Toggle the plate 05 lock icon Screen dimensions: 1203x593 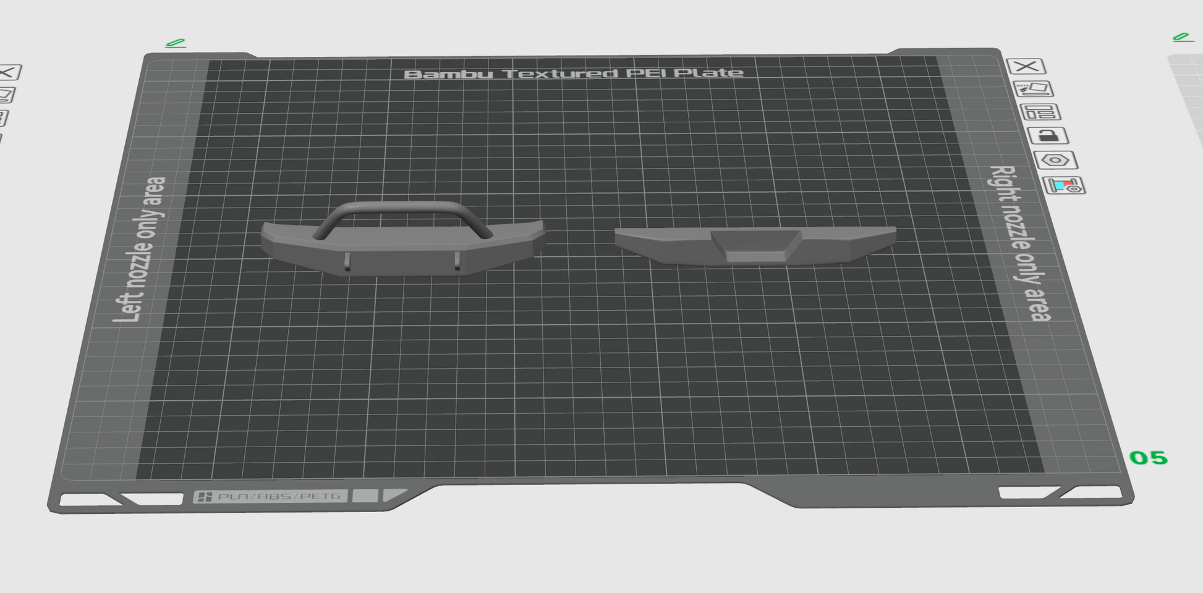coord(1048,135)
